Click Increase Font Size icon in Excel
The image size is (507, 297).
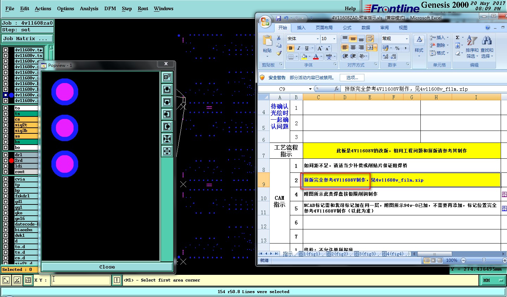tap(320, 48)
